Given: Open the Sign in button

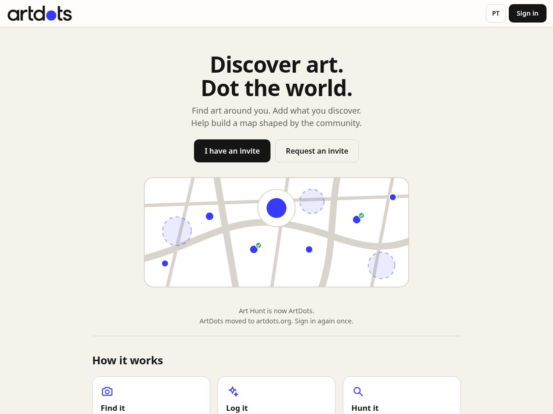Looking at the screenshot, I should (x=527, y=13).
